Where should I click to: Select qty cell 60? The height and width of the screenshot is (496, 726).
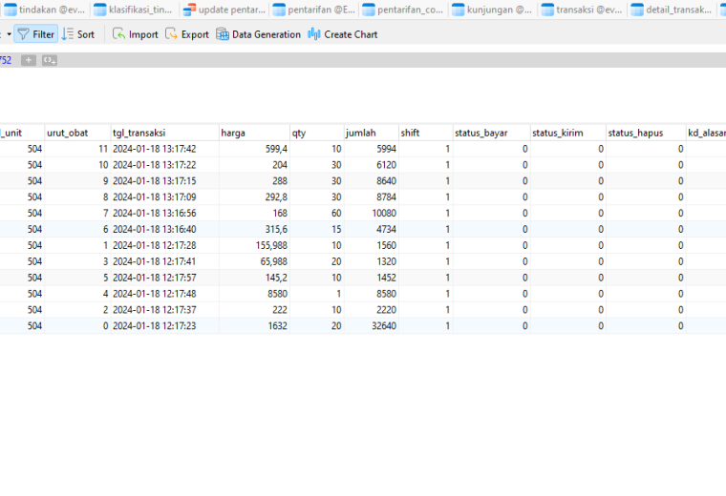pyautogui.click(x=317, y=213)
